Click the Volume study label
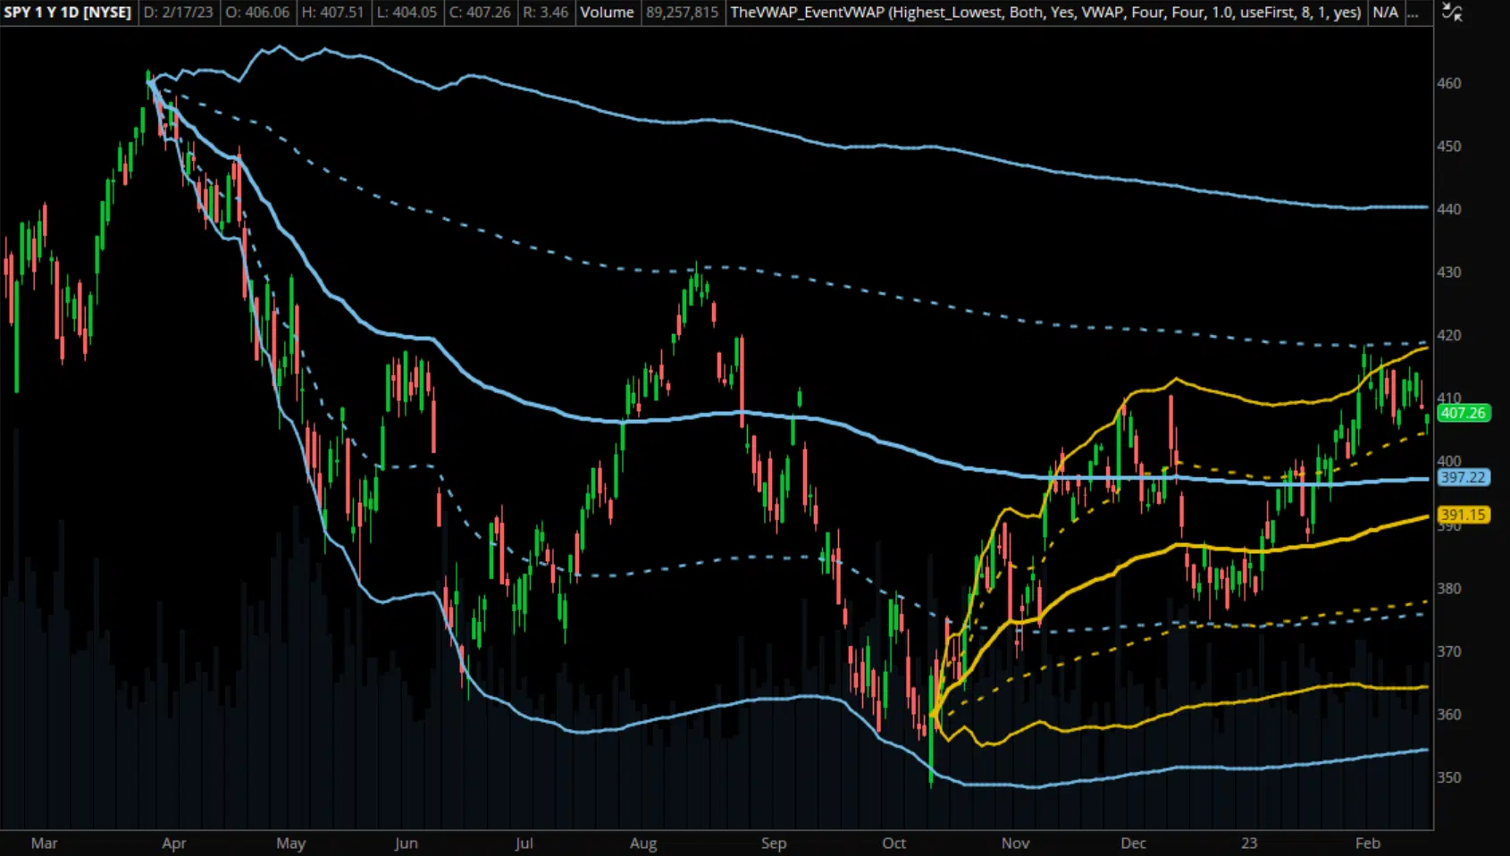Image resolution: width=1510 pixels, height=856 pixels. point(608,13)
